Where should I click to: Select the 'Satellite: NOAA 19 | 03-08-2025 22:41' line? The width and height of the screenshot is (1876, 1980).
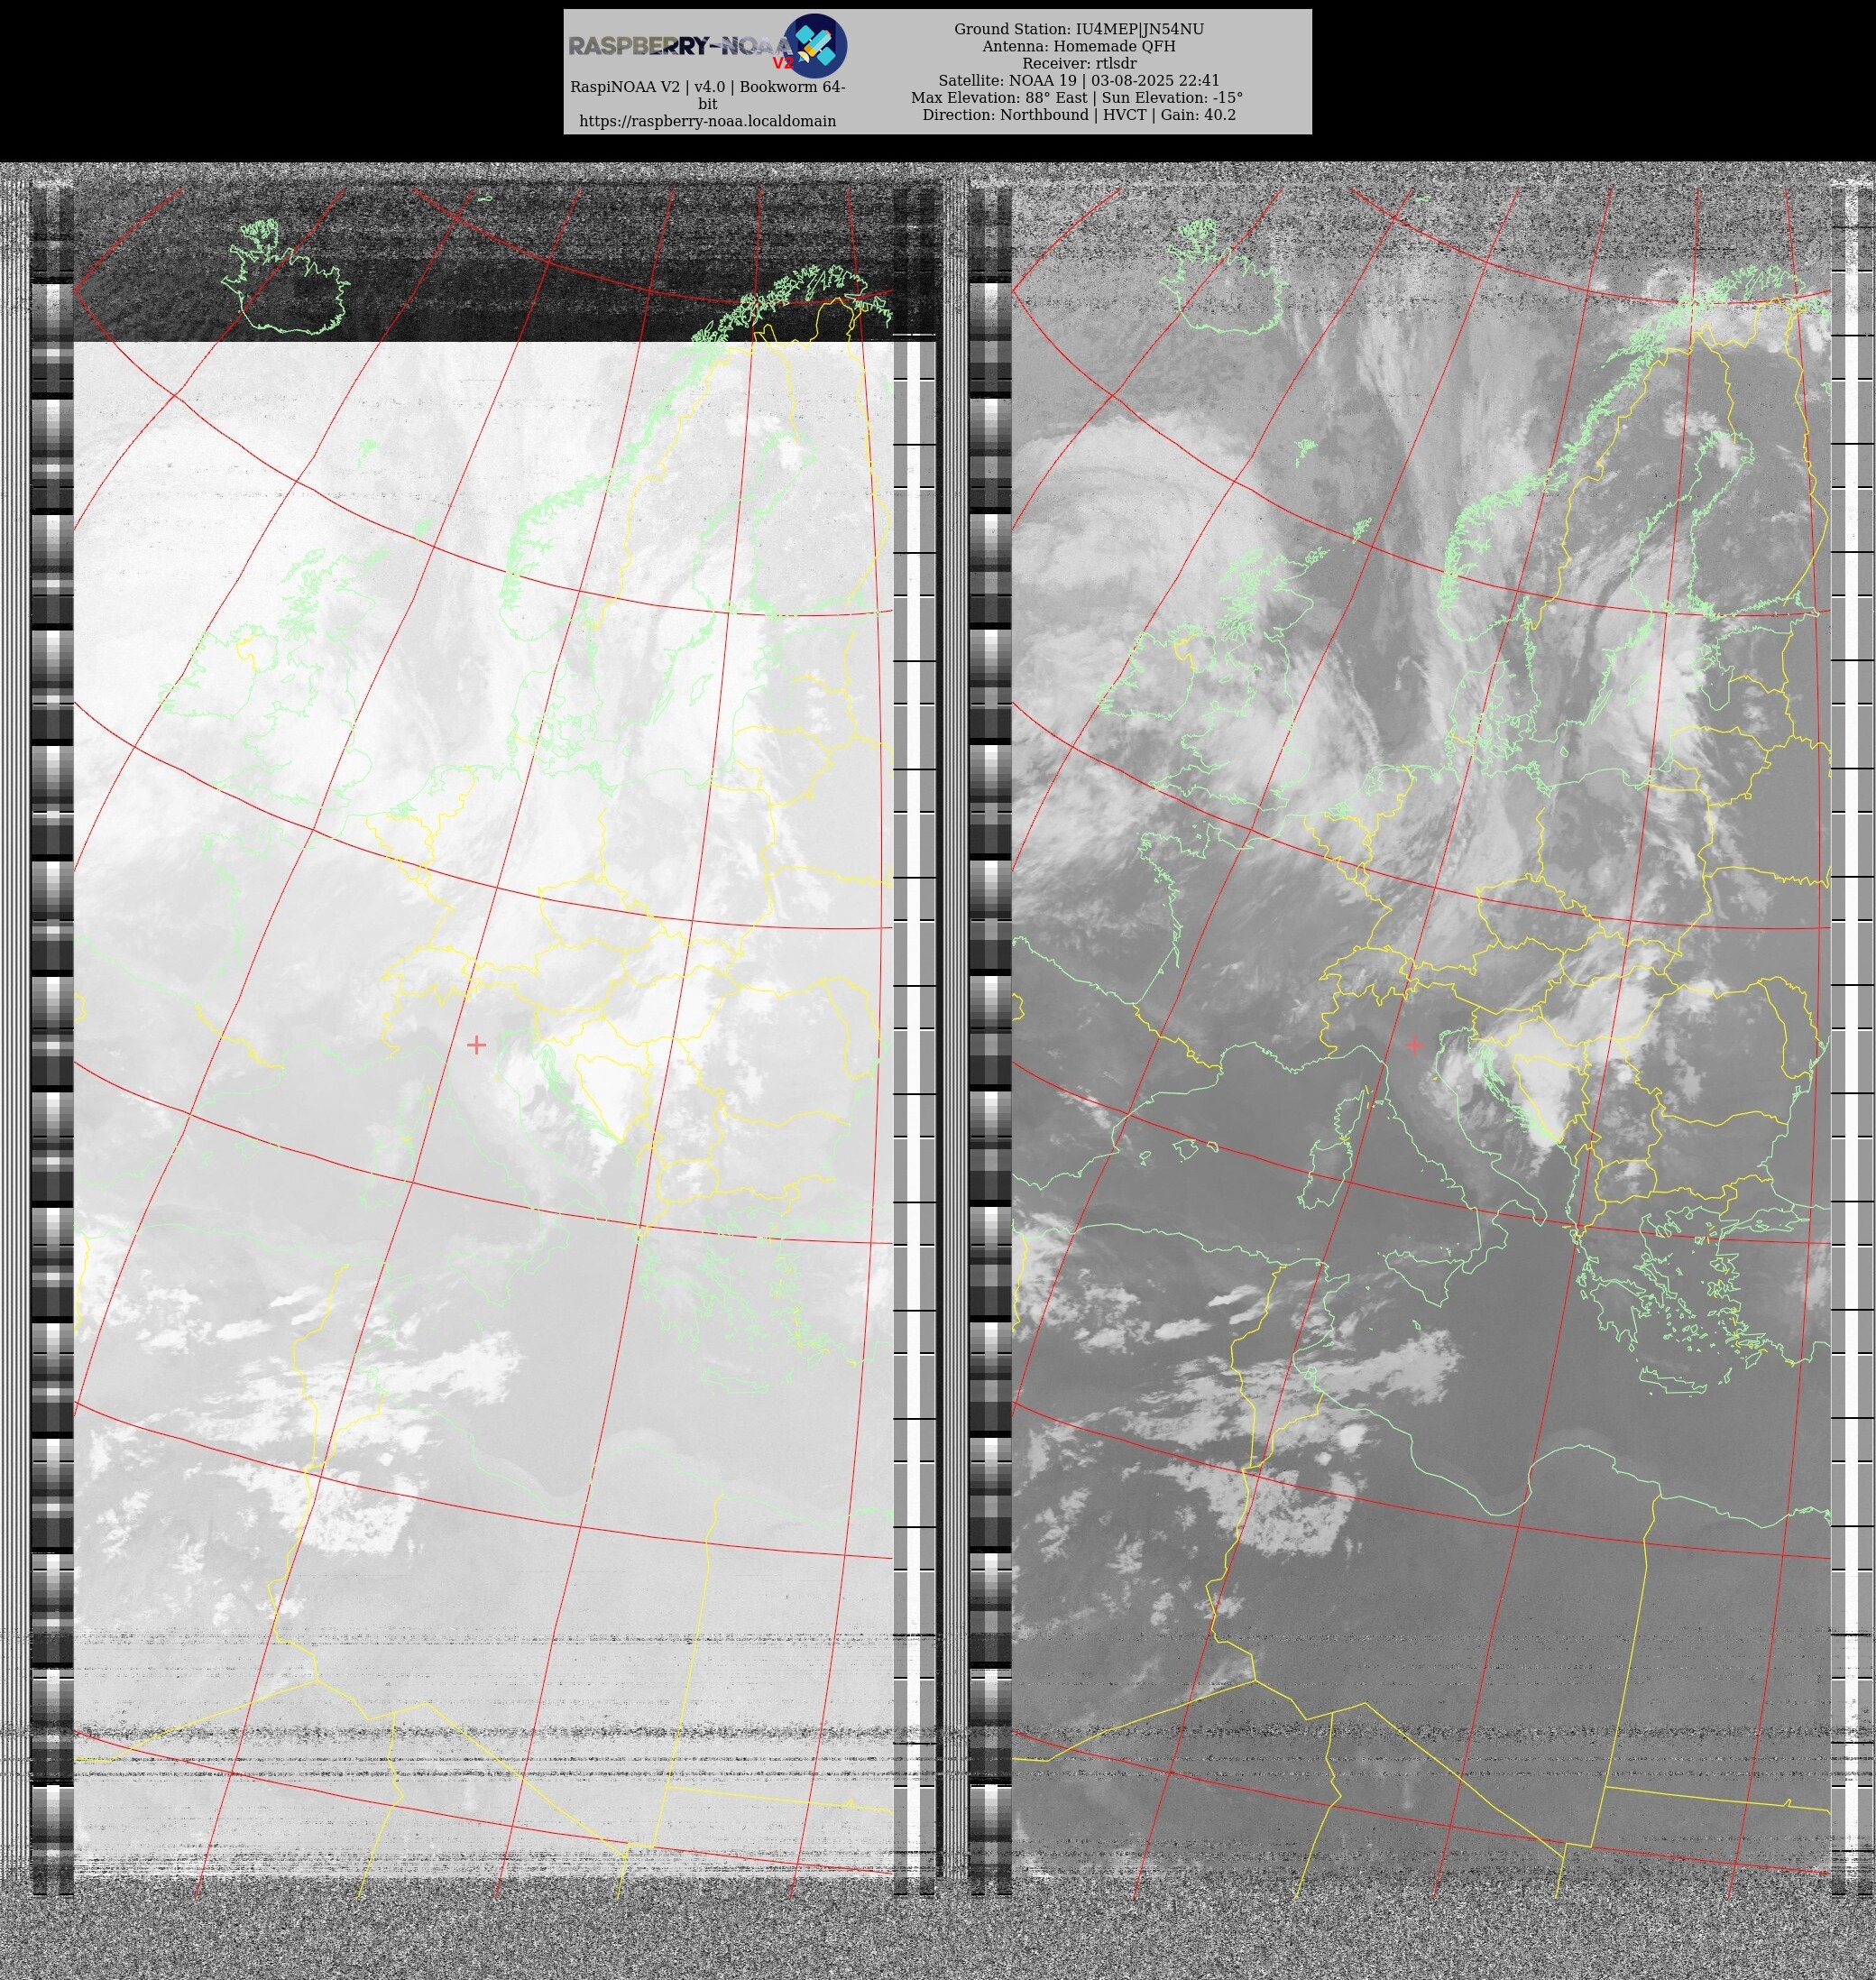pos(1078,80)
